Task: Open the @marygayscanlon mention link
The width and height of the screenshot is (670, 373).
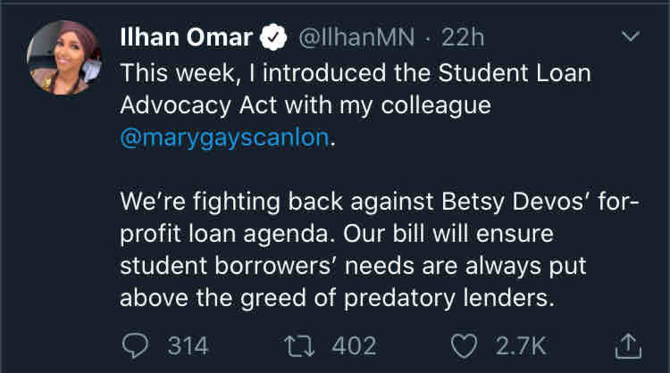Action: 224,139
